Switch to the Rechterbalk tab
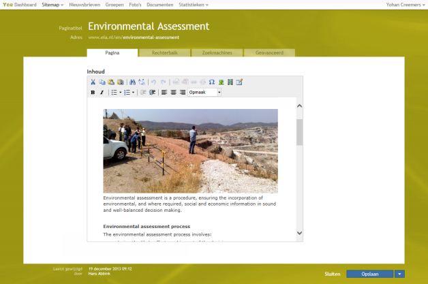428x284 pixels. (165, 52)
